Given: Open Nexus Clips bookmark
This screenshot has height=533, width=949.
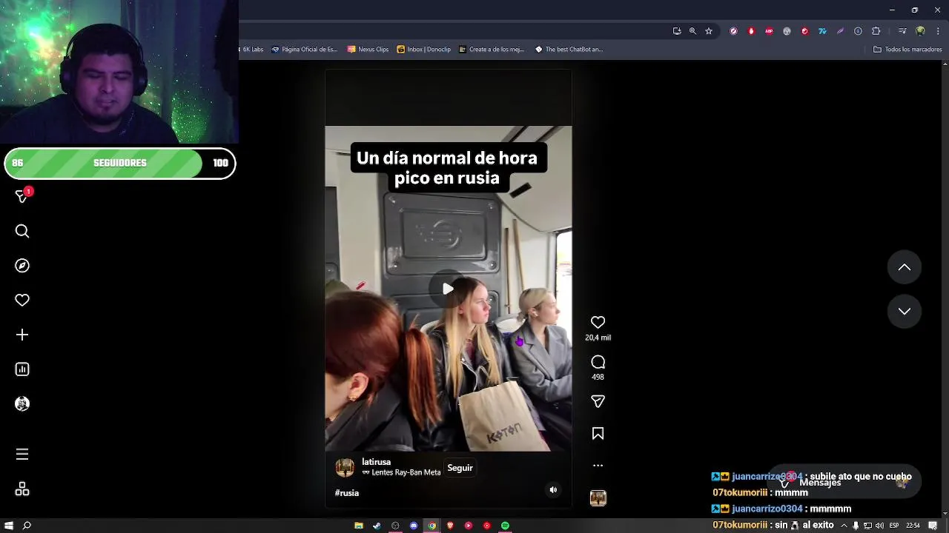Looking at the screenshot, I should [x=368, y=50].
